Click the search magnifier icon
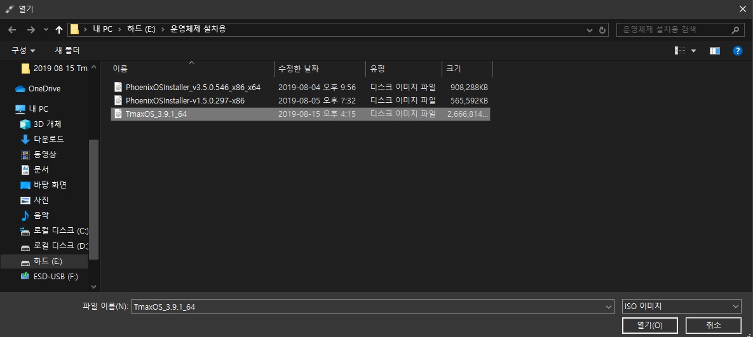753x337 pixels. click(735, 30)
